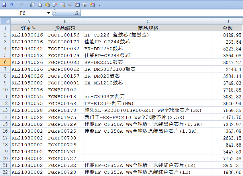Select the HP-CF226 蓝鼓芯(加黑型) cell

point(148,35)
